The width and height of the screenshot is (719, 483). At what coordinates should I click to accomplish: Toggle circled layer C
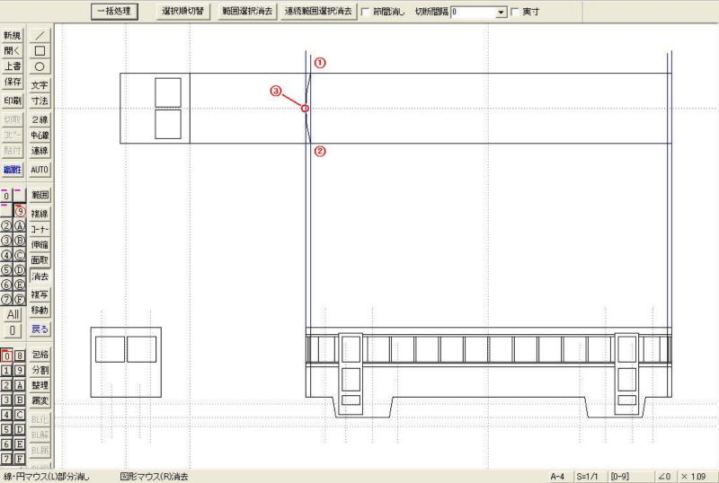[20, 255]
